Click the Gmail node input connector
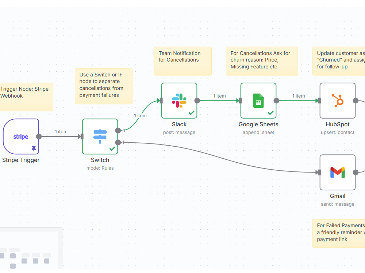Image resolution: width=365 pixels, height=273 pixels. (319, 173)
